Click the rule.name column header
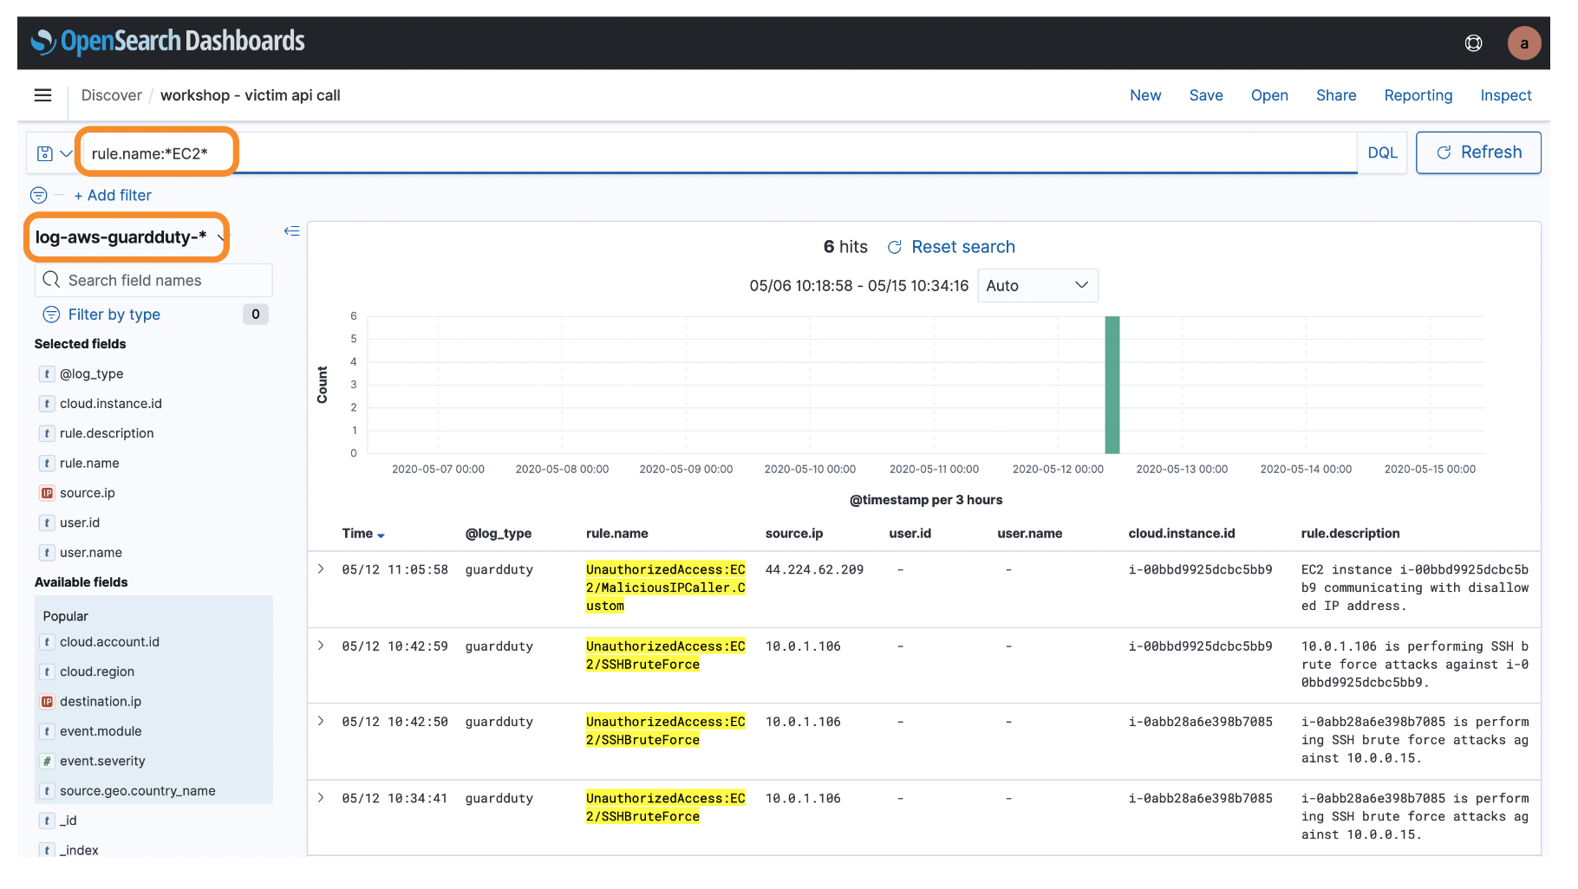This screenshot has height=889, width=1578. [x=616, y=534]
